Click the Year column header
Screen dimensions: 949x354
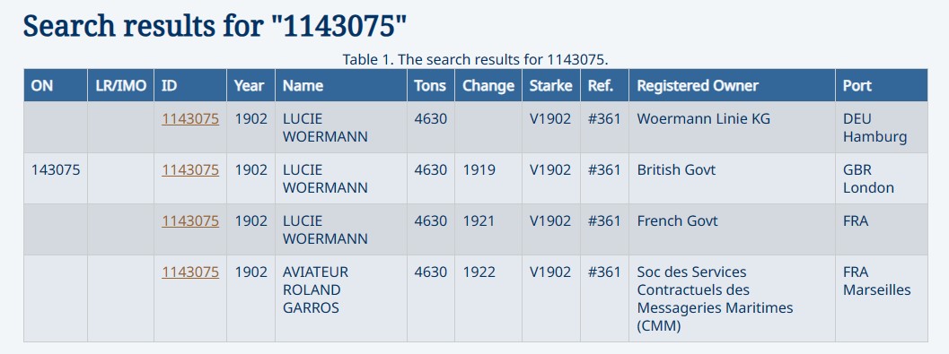[251, 85]
